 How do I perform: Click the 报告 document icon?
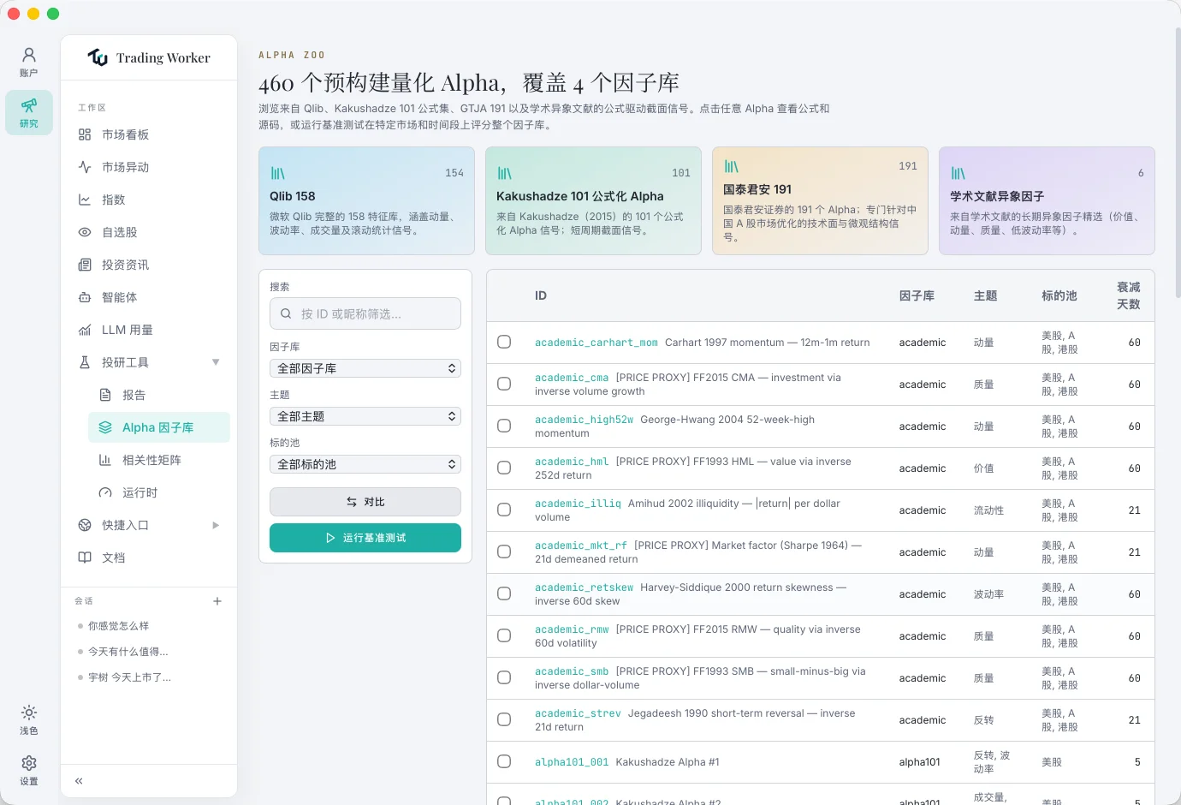[x=105, y=395]
